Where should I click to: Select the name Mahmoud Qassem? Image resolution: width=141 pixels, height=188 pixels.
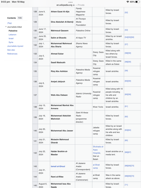pos(60,31)
